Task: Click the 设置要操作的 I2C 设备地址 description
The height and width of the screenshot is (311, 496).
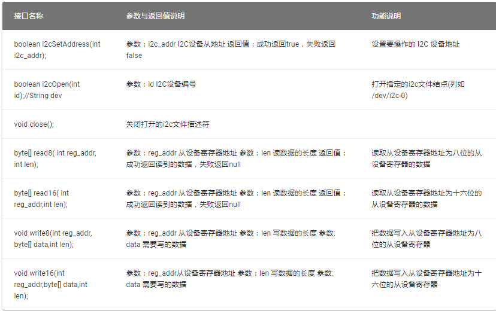Action: click(x=415, y=44)
